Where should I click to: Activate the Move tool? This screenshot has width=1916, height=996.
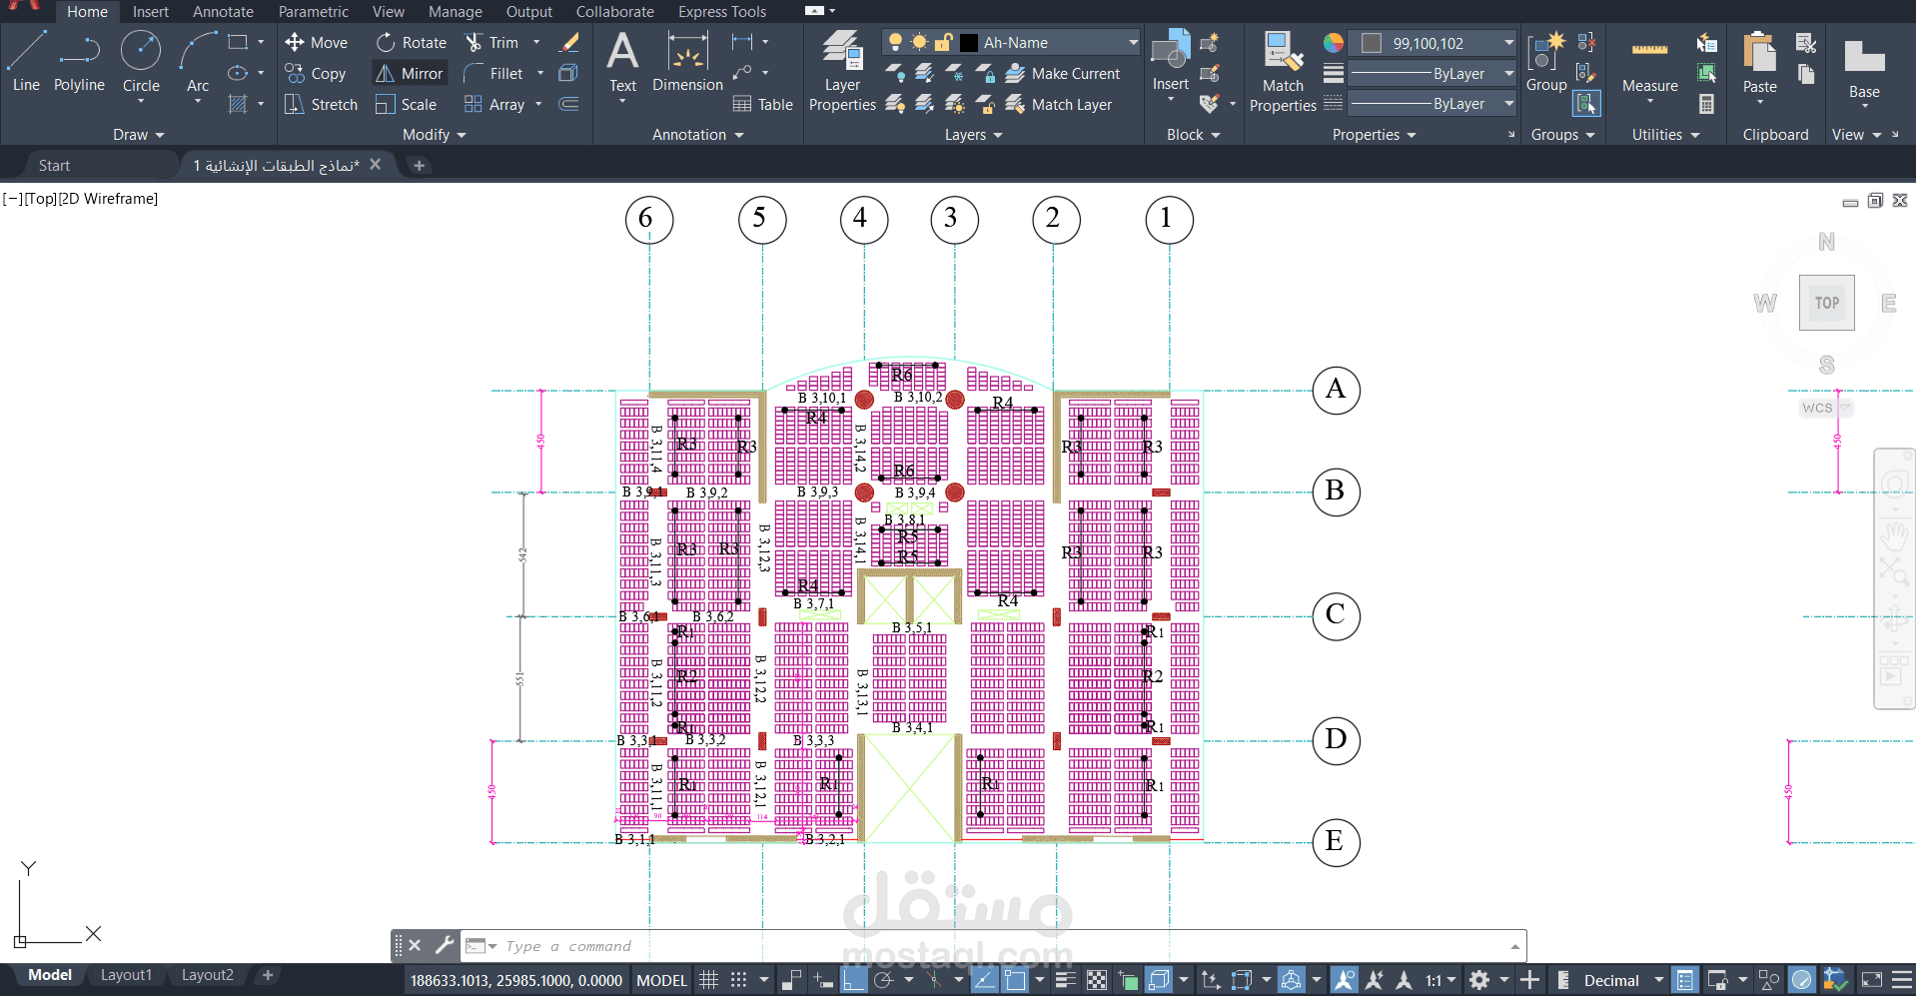[317, 42]
